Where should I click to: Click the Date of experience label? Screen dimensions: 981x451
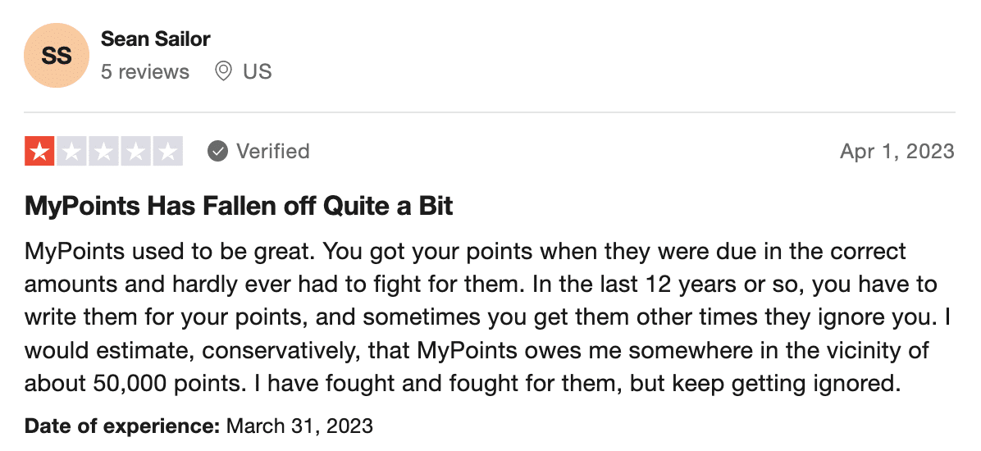click(122, 426)
